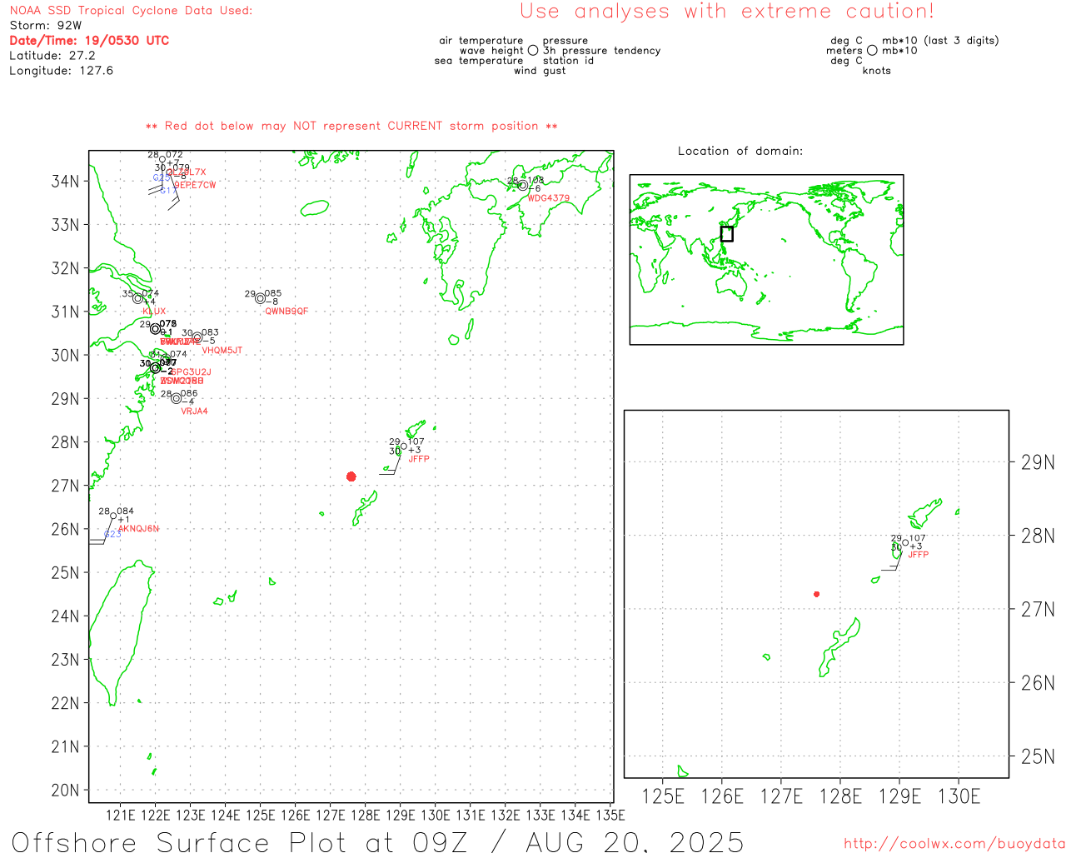Image resolution: width=1066 pixels, height=853 pixels.
Task: Click the 23N latitude label
Action: coord(65,660)
